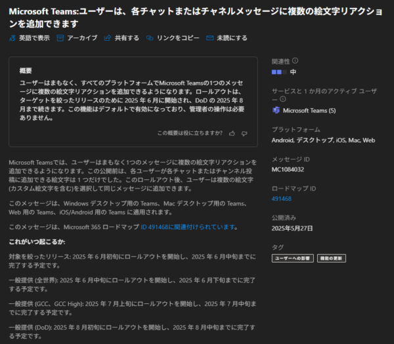This screenshot has width=394, height=344.
Task: Click the archive box icon
Action: click(x=60, y=38)
